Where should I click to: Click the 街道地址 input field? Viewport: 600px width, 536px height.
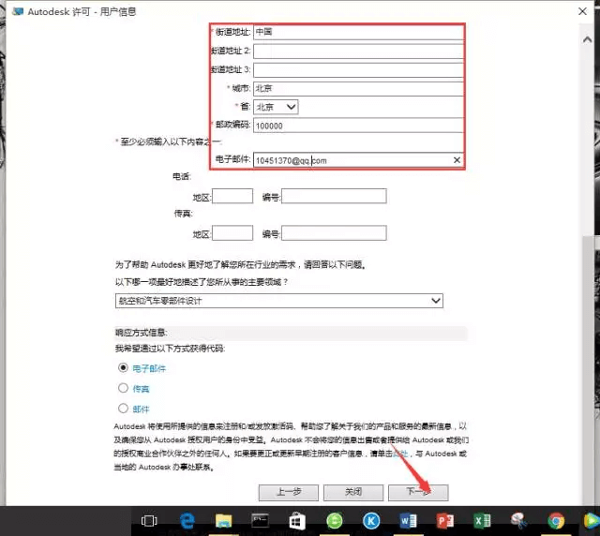(x=358, y=32)
